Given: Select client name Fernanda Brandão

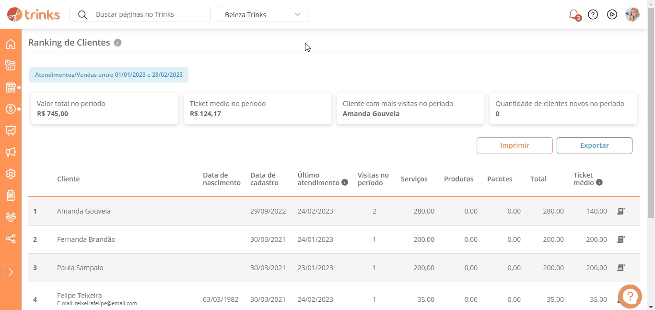Looking at the screenshot, I should [x=86, y=239].
